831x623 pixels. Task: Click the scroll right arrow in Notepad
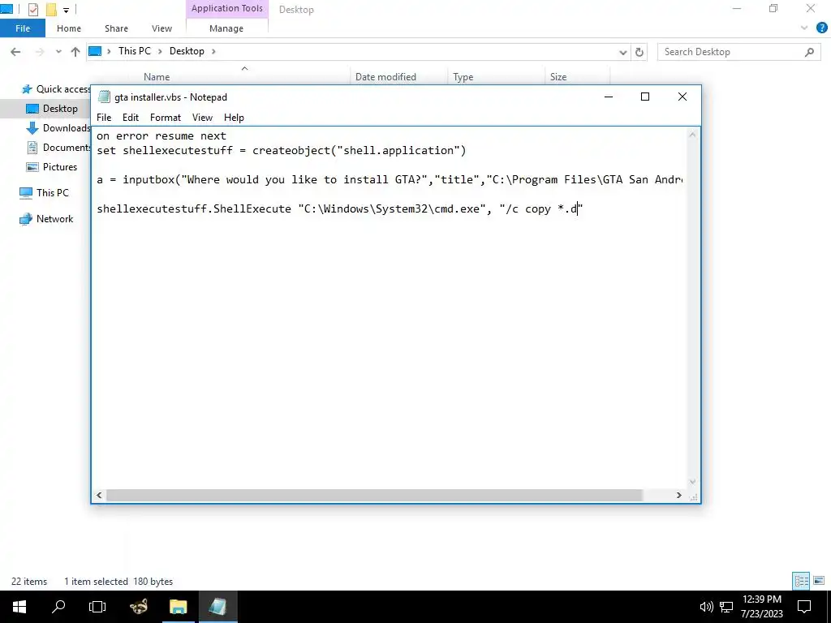679,496
